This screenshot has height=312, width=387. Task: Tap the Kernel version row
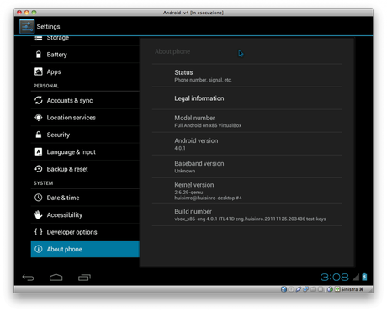[x=247, y=191]
